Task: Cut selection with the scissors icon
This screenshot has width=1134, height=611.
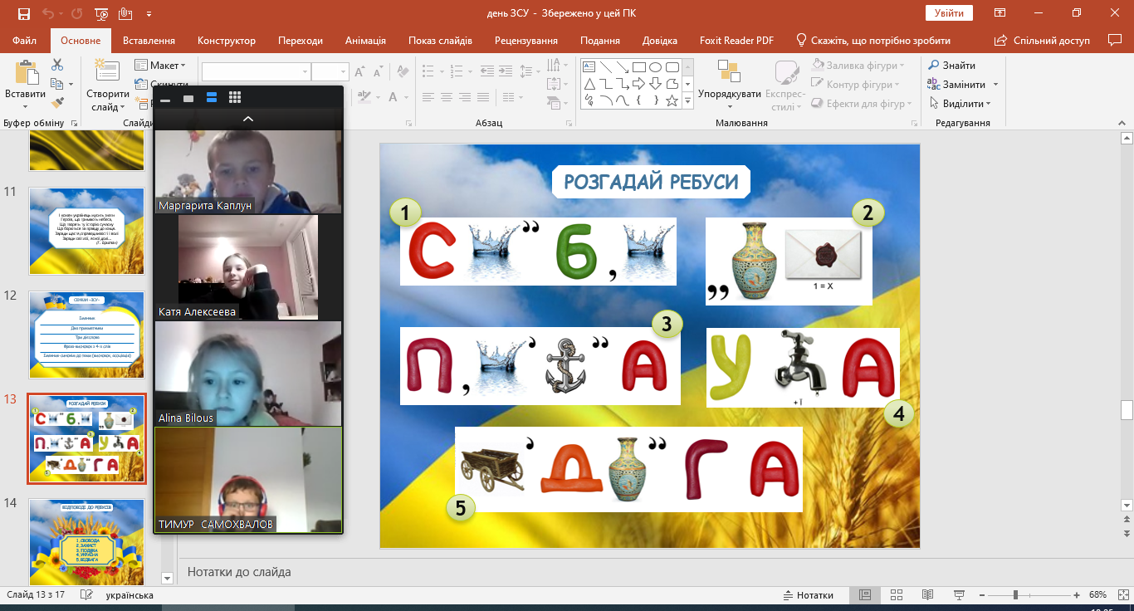Action: click(57, 65)
